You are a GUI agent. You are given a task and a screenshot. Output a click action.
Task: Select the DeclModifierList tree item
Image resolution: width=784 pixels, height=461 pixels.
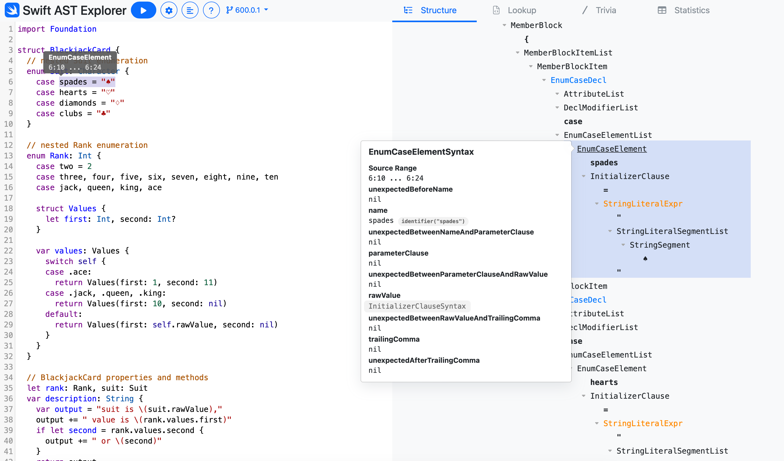(x=601, y=108)
